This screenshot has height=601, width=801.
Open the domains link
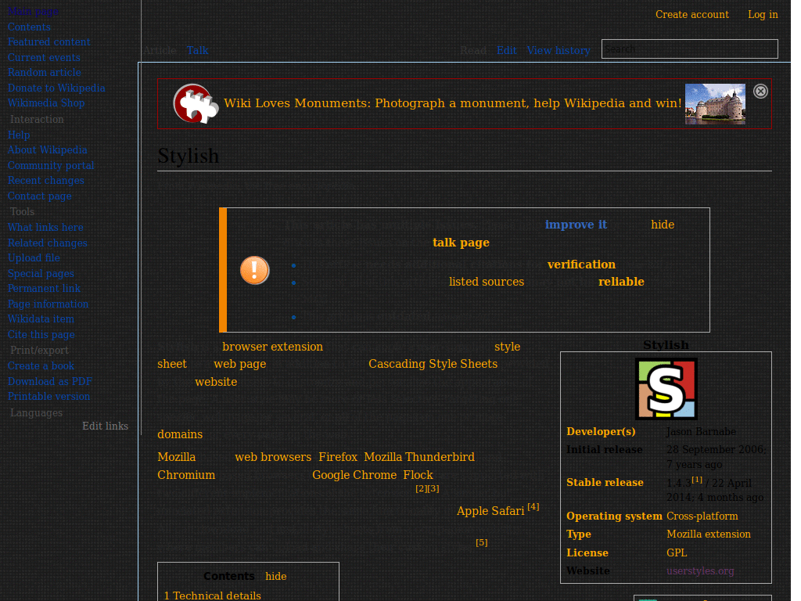tap(180, 434)
